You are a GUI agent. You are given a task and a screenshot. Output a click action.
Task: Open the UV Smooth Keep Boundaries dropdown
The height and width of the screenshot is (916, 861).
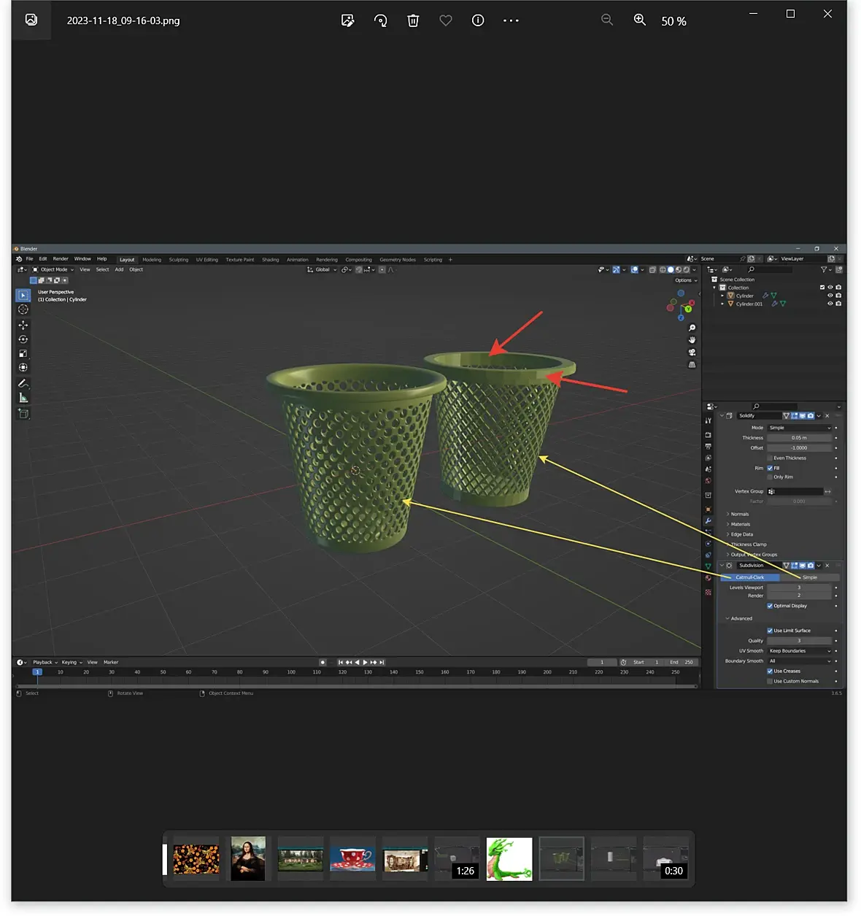799,651
